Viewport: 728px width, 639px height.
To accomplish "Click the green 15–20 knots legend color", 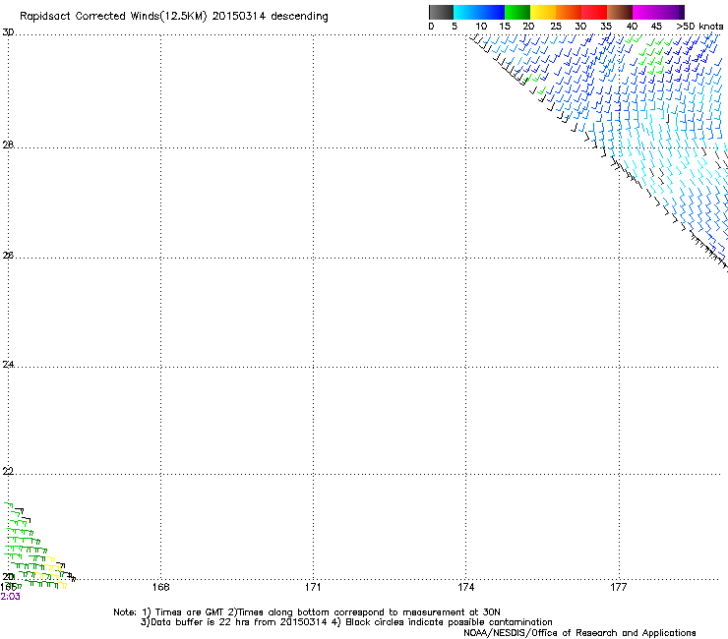I will [517, 12].
